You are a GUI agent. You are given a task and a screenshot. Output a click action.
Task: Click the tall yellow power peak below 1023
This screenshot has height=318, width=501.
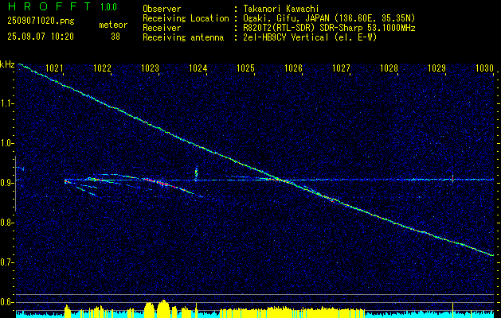pyautogui.click(x=163, y=308)
